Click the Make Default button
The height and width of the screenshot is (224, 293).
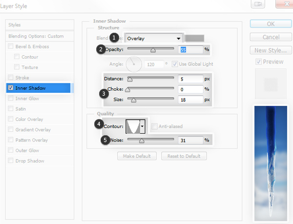click(137, 156)
